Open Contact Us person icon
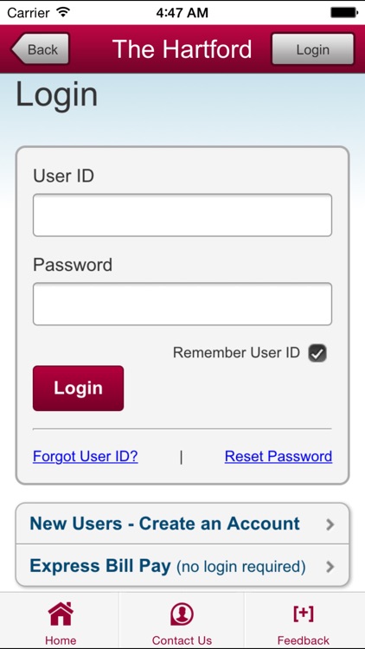This screenshot has height=649, width=365. (x=182, y=614)
